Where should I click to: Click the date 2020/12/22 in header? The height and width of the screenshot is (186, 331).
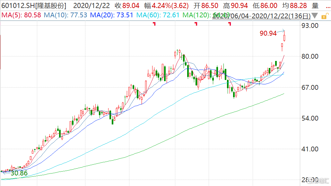click(x=91, y=6)
